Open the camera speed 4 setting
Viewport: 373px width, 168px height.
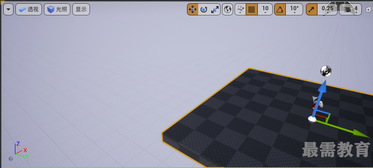(x=350, y=9)
